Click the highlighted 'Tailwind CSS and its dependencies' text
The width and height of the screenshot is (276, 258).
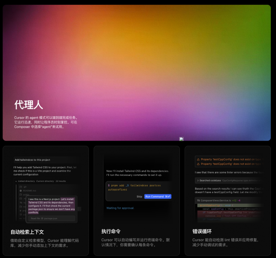click(x=48, y=203)
